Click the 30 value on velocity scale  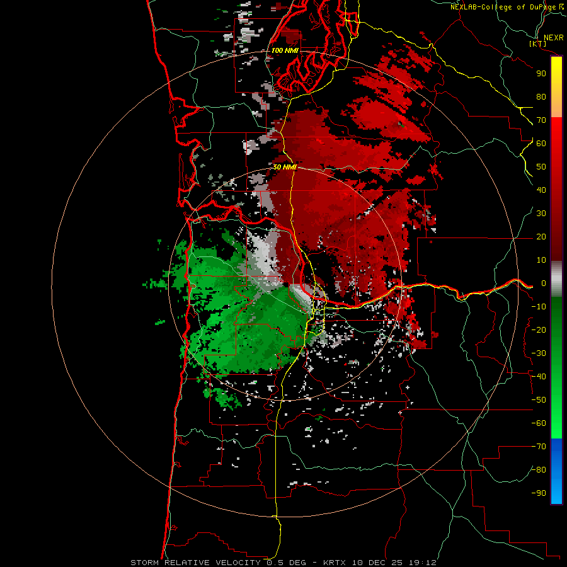click(541, 214)
